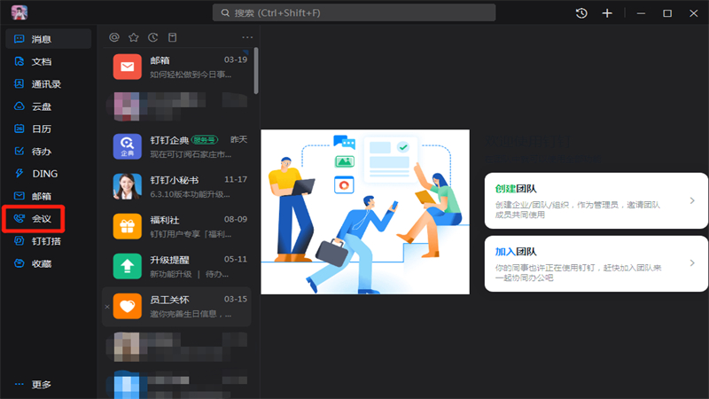The image size is (709, 399).
Task: Click the 11-17 date on 钉钉小秘书
Action: [x=236, y=180]
